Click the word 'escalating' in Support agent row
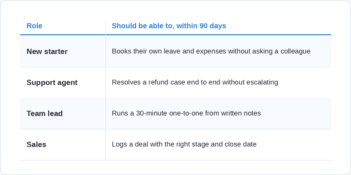The width and height of the screenshot is (351, 175). [x=262, y=82]
